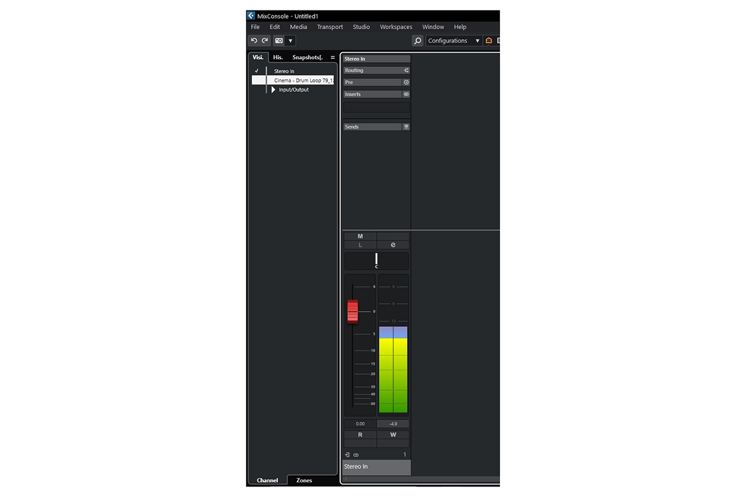Click the Routing section icon
746x497 pixels.
click(x=407, y=70)
